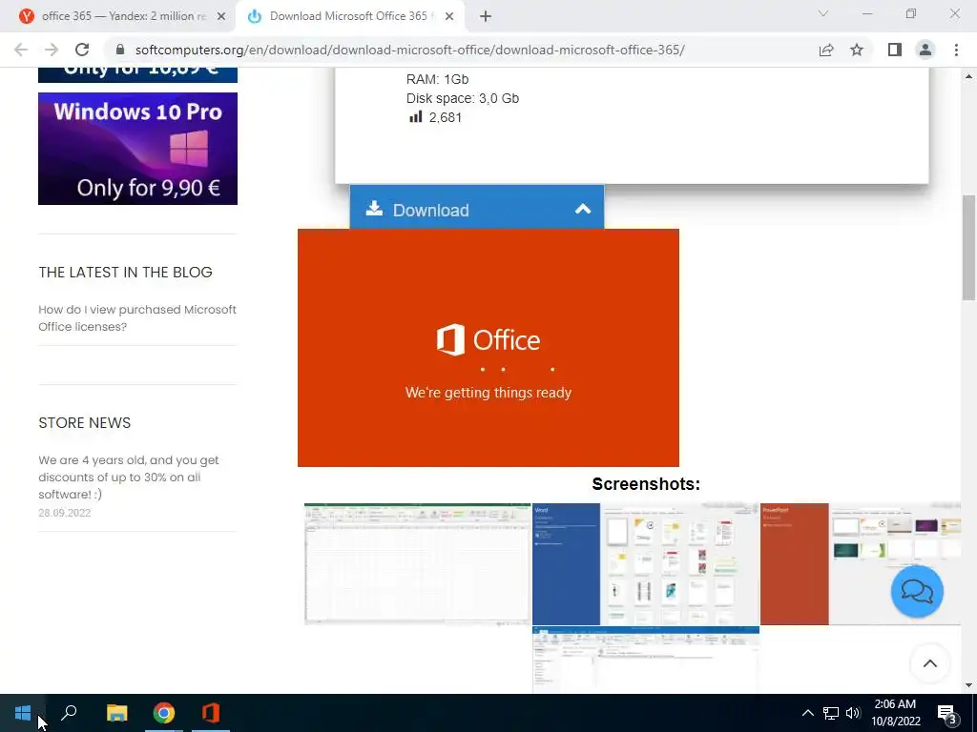Screen dimensions: 977x732
Task: Click the 'Screenshots:' heading
Action: click(x=646, y=483)
